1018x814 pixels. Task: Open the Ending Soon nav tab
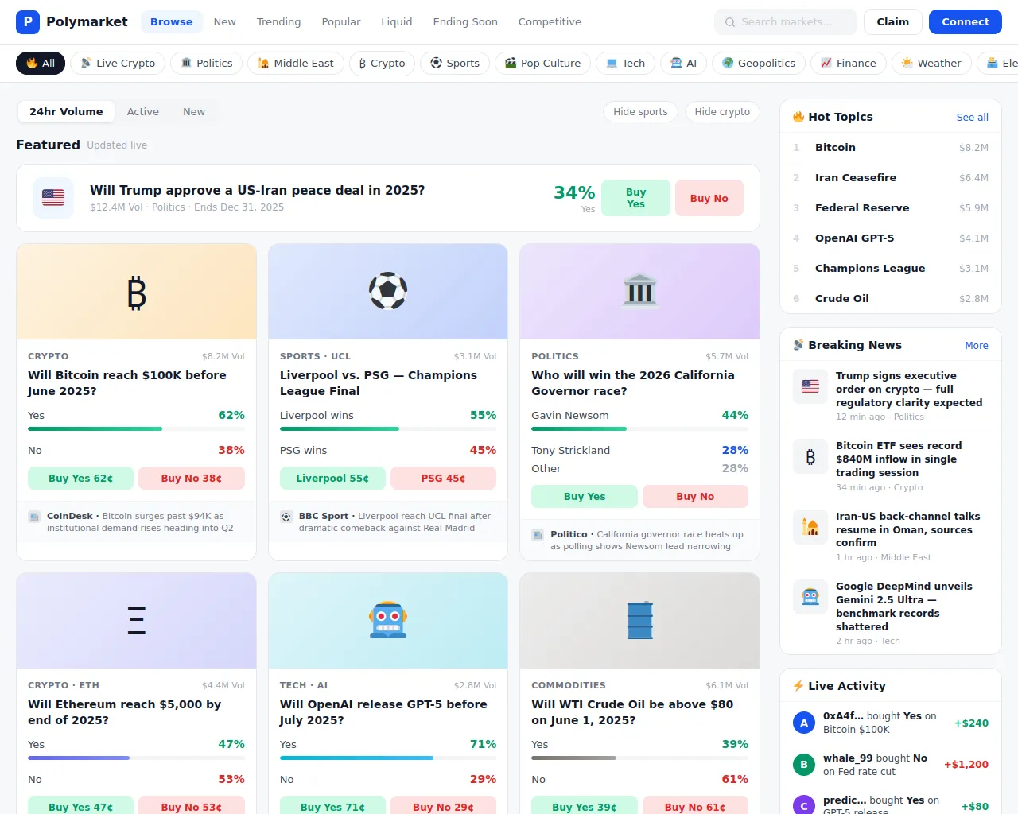[x=465, y=22]
